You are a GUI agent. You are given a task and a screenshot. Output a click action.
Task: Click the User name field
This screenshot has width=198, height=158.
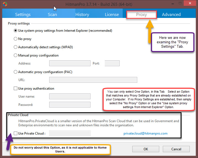(70, 96)
